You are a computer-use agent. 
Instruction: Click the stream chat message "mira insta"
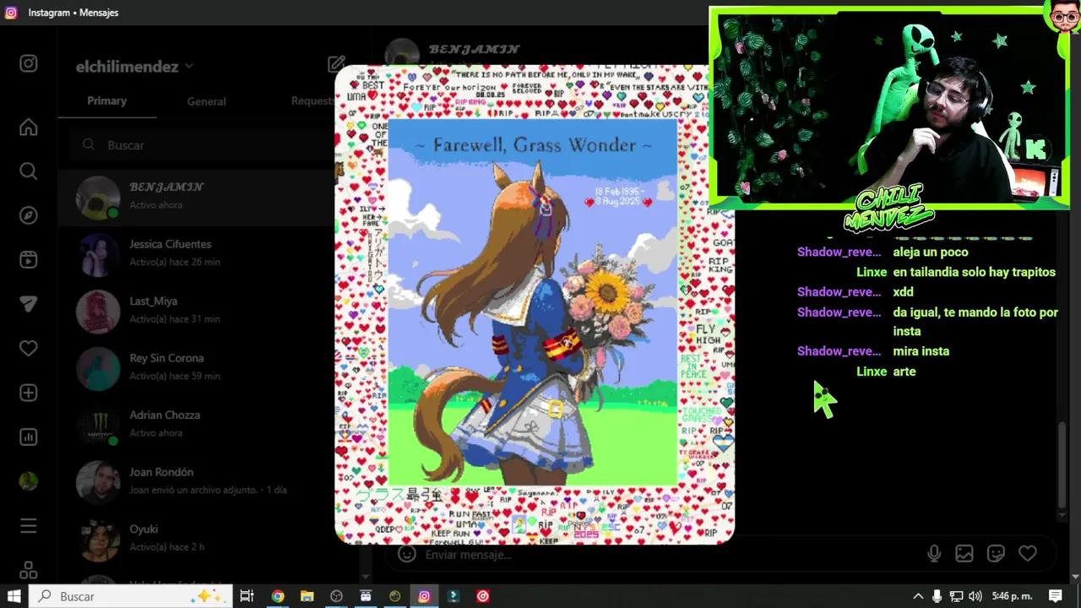click(x=921, y=351)
